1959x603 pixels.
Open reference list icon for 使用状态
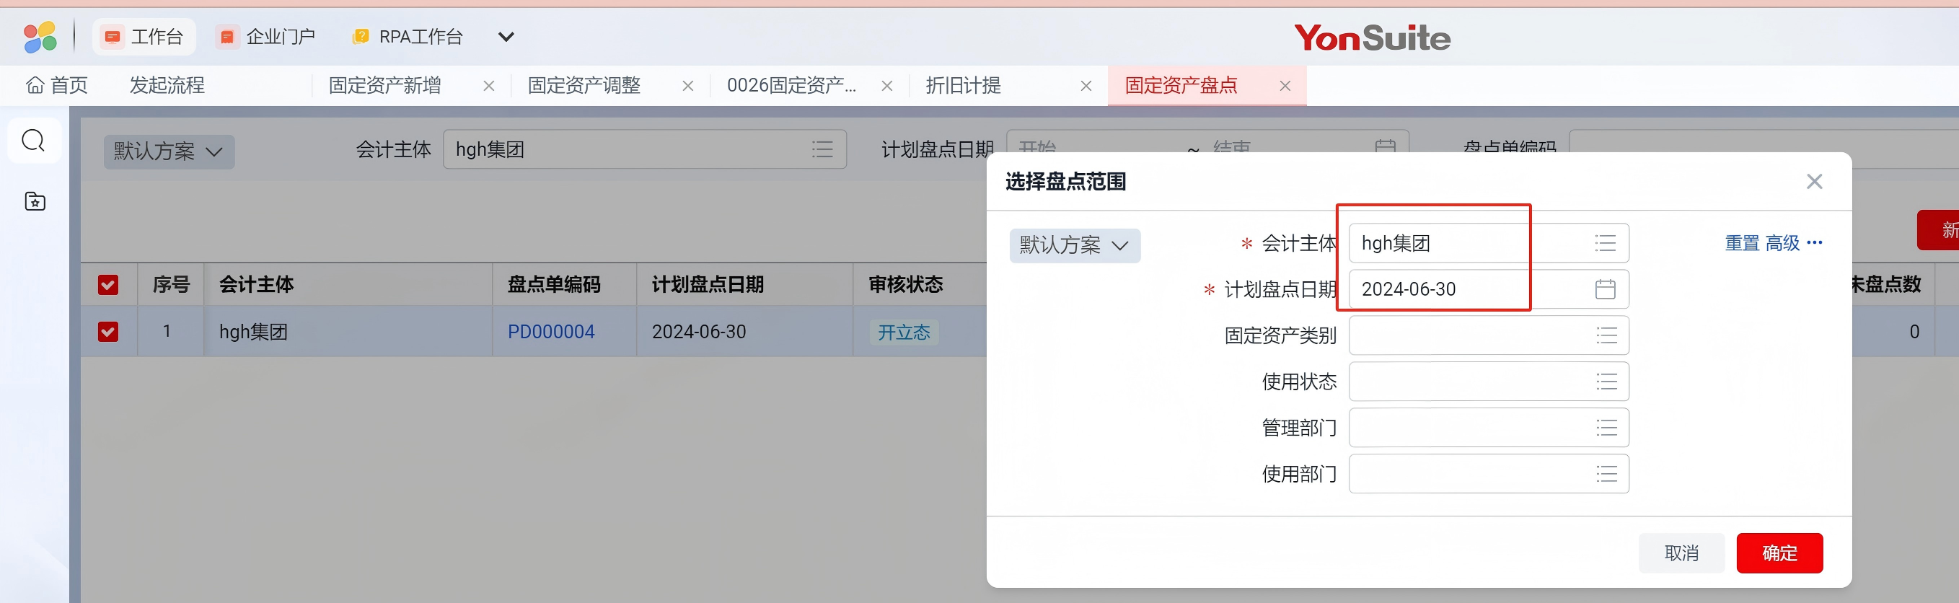click(1607, 382)
